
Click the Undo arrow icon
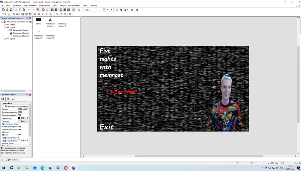[29, 10]
